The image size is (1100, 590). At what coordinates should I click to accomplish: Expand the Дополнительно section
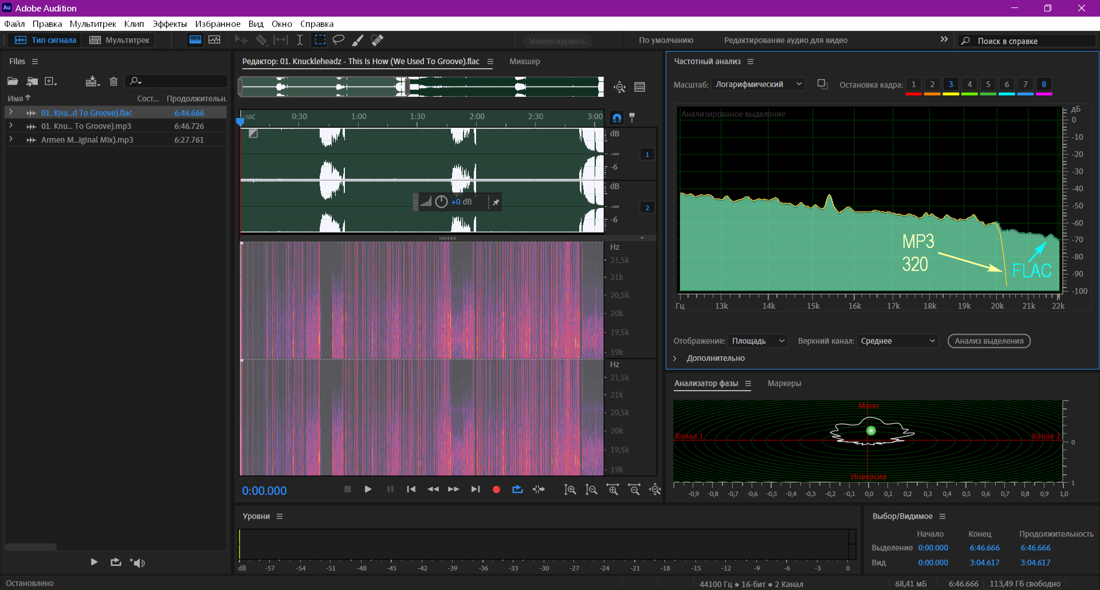(709, 358)
